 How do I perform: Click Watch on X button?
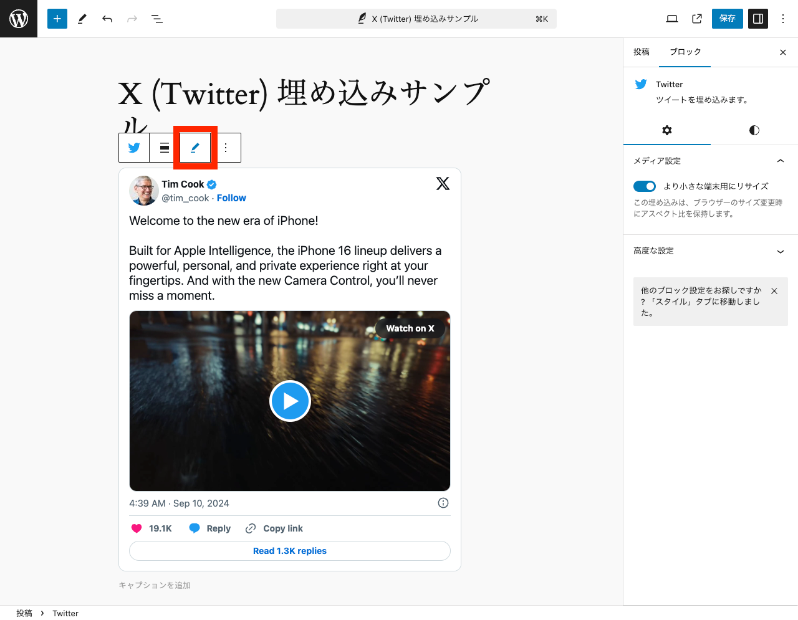[x=410, y=328]
